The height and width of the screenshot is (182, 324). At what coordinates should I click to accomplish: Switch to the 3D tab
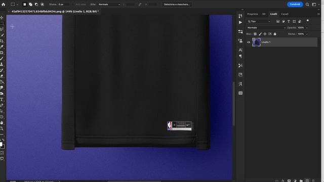click(264, 14)
